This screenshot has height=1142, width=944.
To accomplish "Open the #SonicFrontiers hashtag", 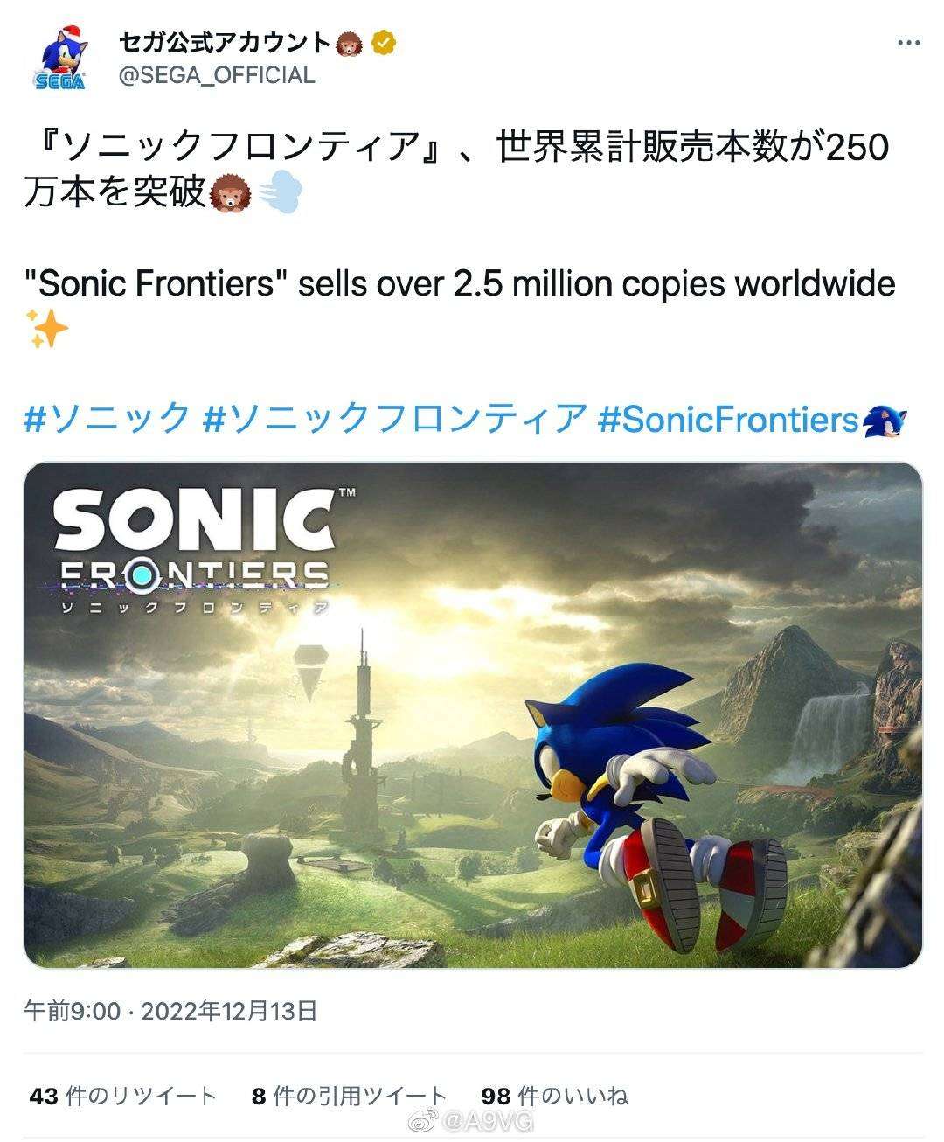I will click(728, 420).
